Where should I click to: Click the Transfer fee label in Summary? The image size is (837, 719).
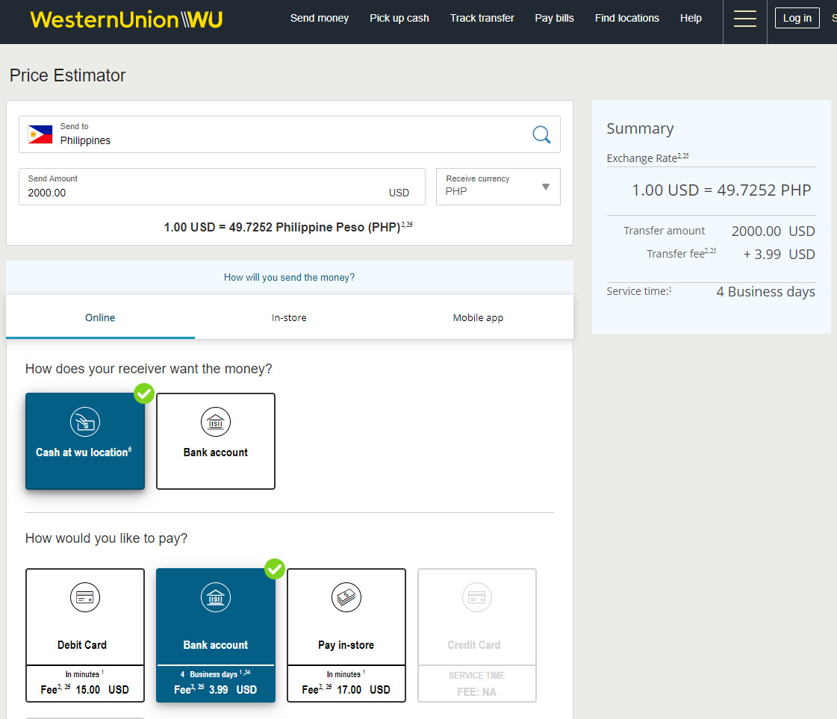click(x=681, y=253)
